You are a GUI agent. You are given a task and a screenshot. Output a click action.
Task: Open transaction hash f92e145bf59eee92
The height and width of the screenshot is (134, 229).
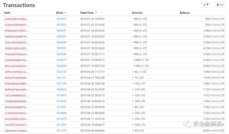pos(15,54)
